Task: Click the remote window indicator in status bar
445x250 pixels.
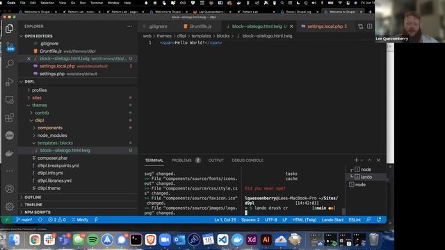Action: coord(7,219)
